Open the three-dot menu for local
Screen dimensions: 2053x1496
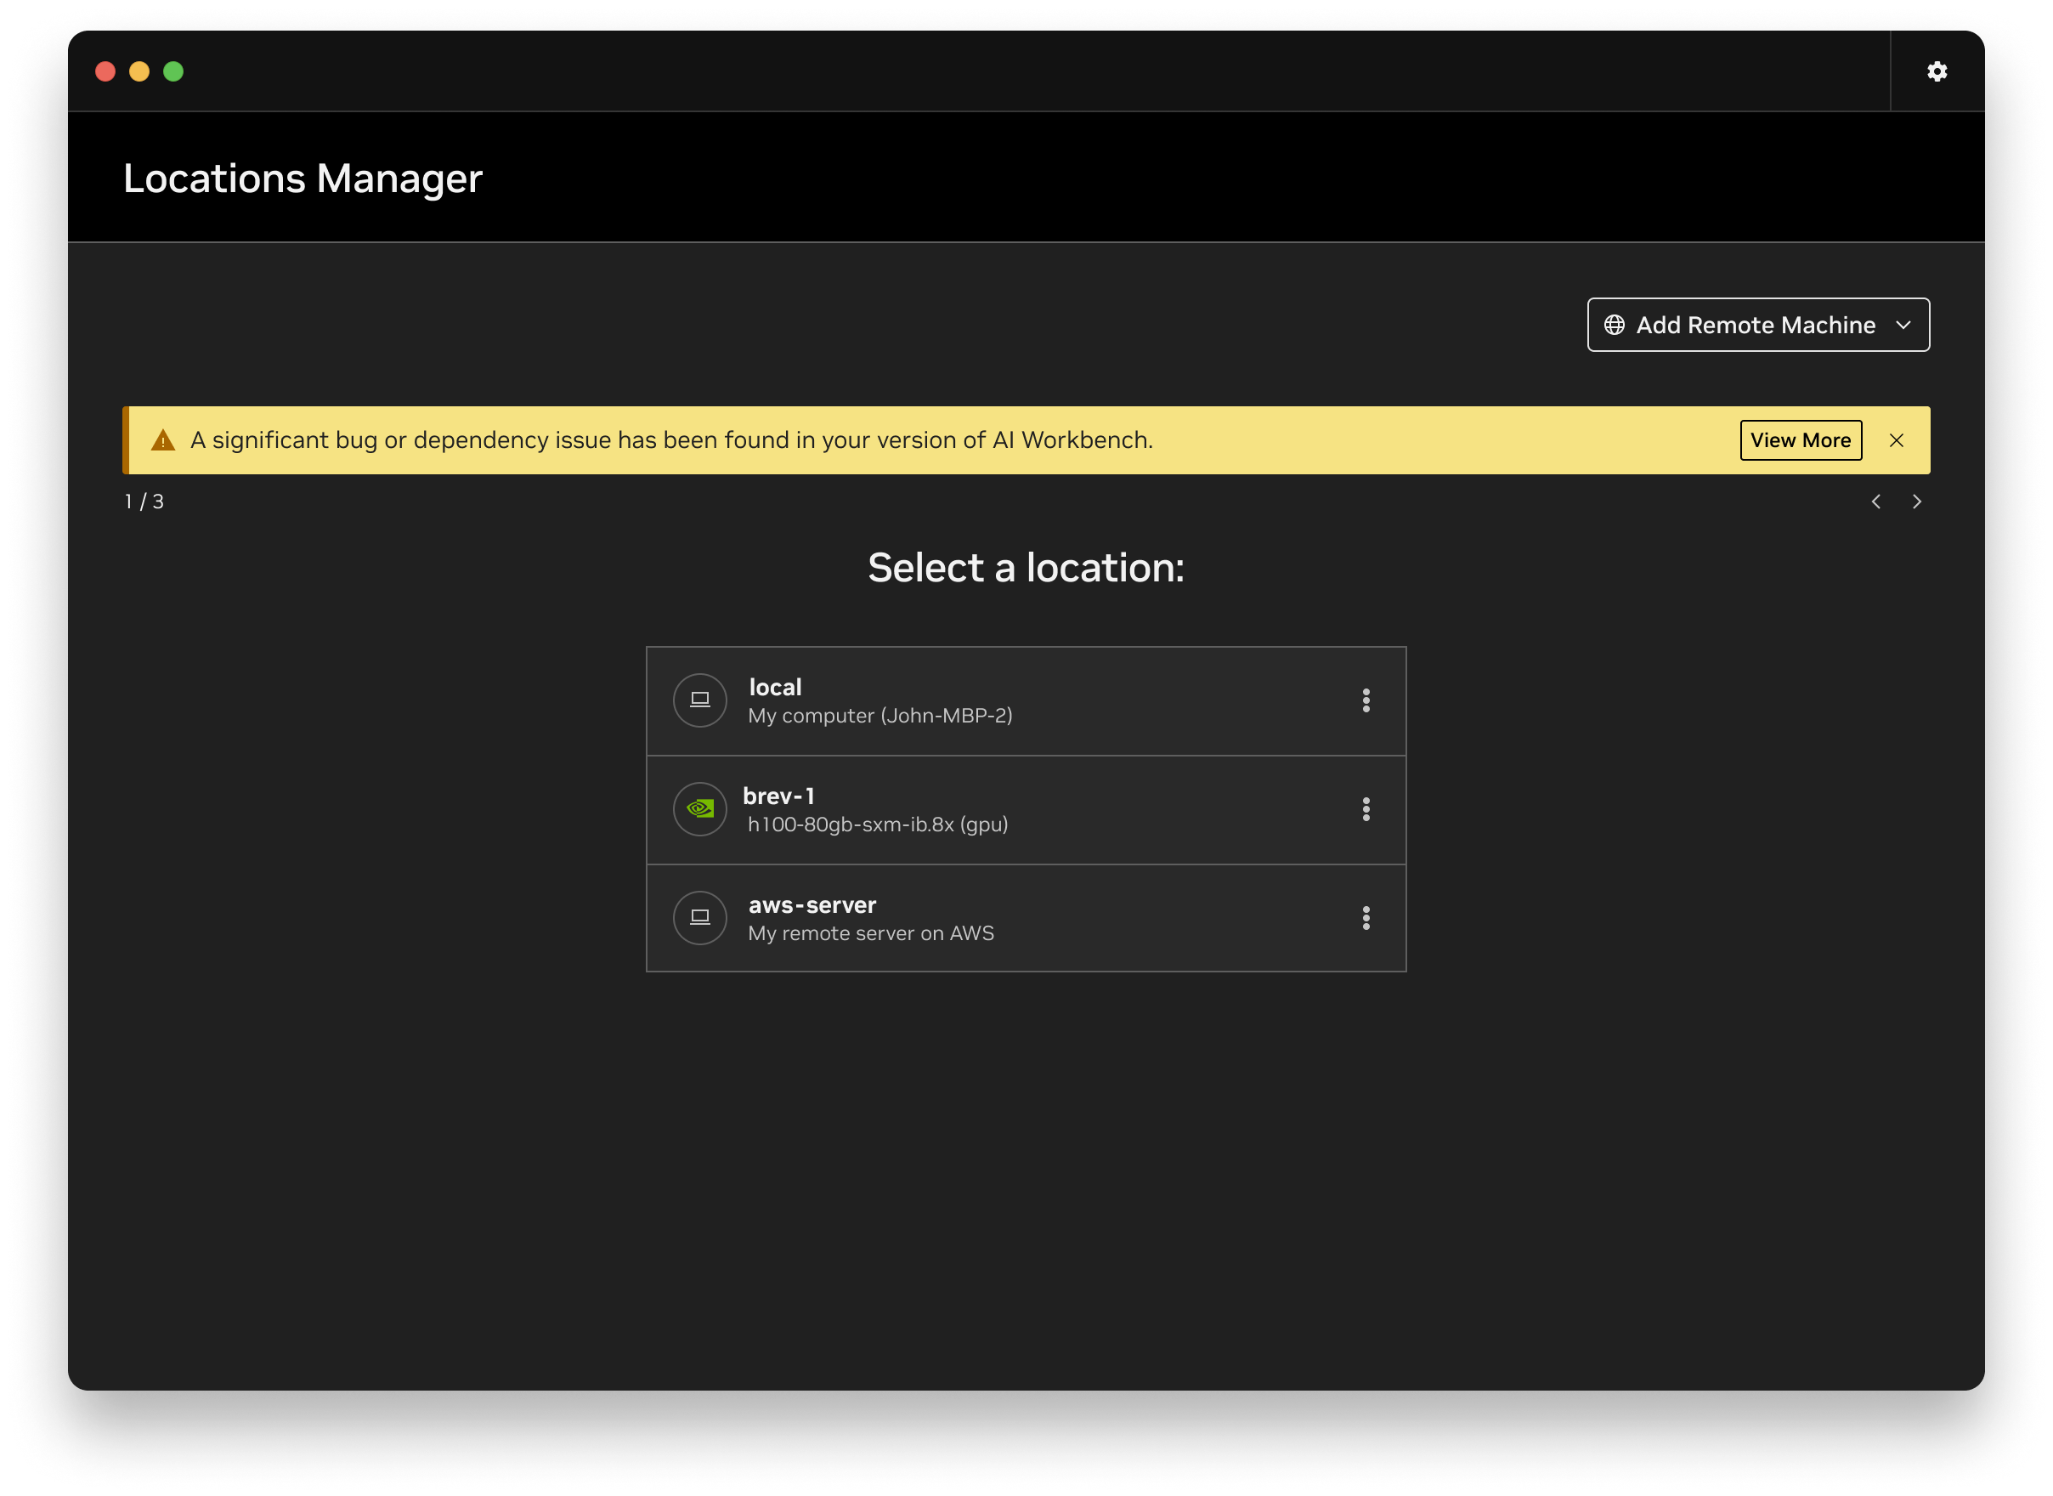point(1366,700)
